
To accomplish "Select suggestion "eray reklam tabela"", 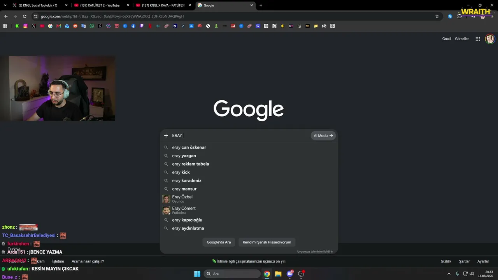I will [249, 164].
